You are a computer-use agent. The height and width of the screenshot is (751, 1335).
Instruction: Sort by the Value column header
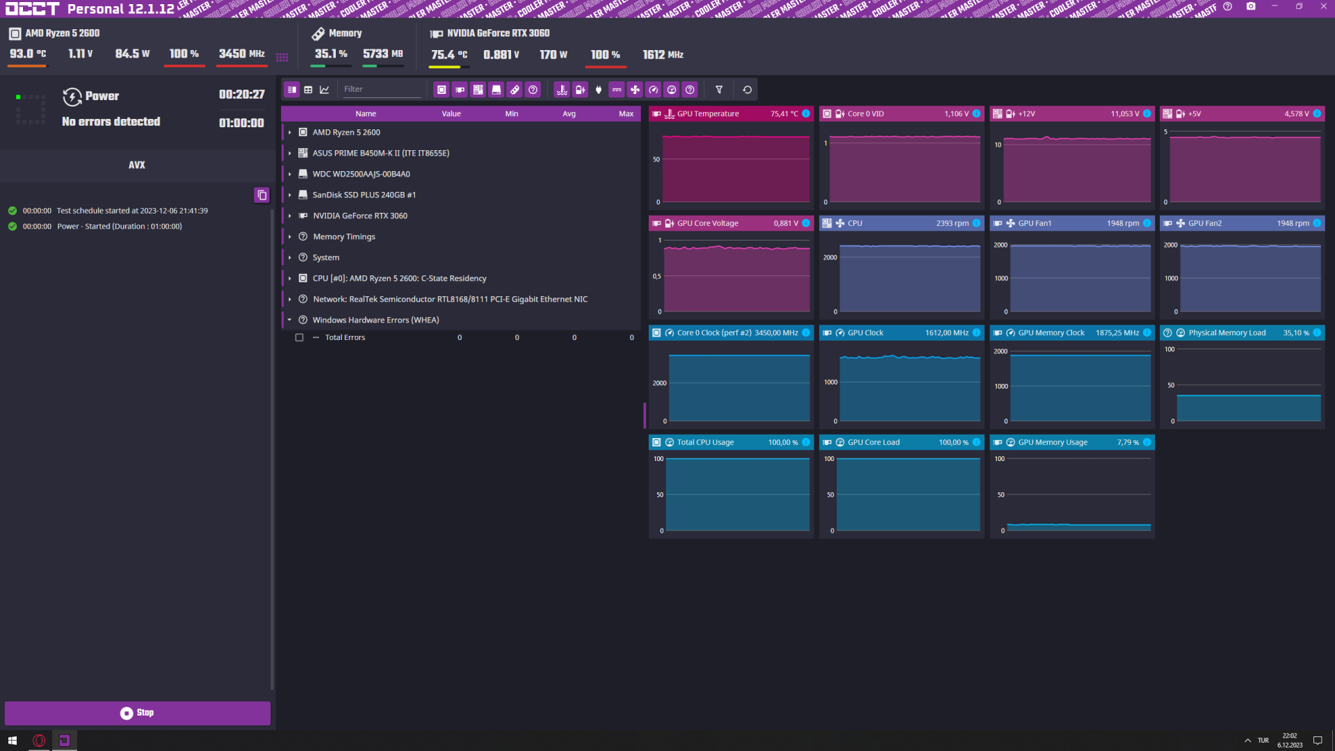pos(451,114)
